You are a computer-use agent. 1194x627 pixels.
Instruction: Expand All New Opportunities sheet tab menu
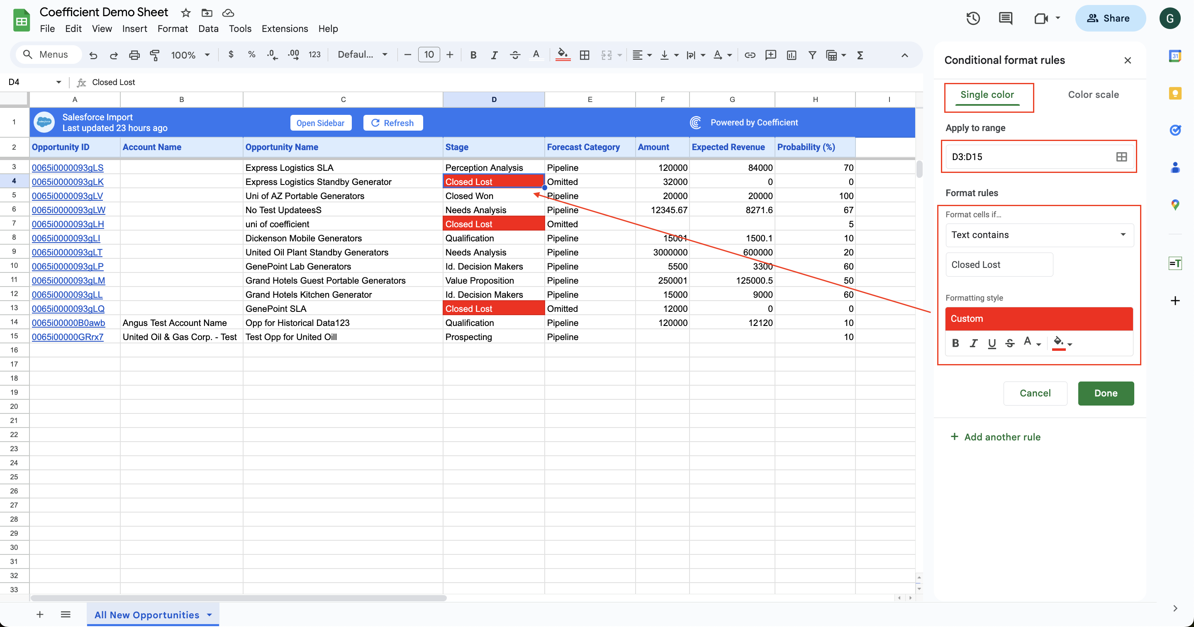click(210, 615)
